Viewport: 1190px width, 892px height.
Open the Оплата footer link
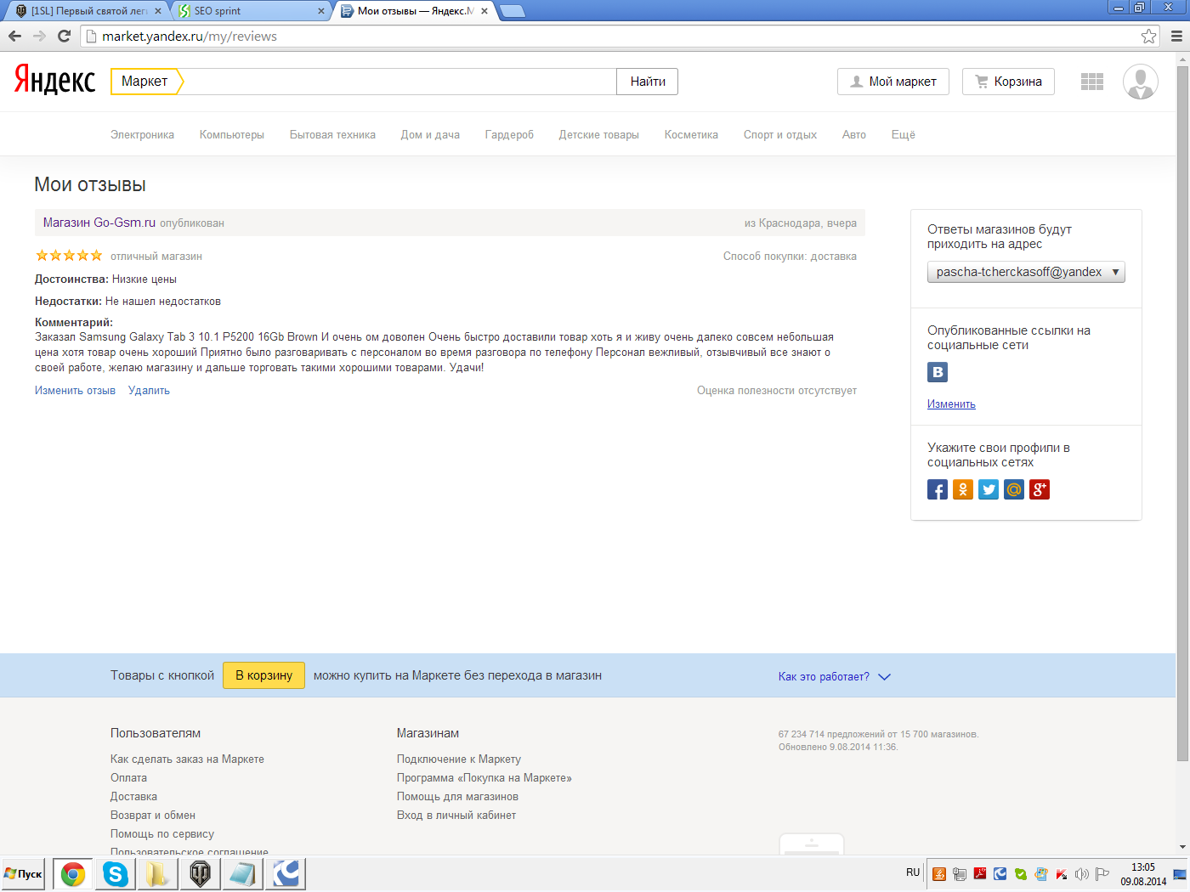(128, 778)
